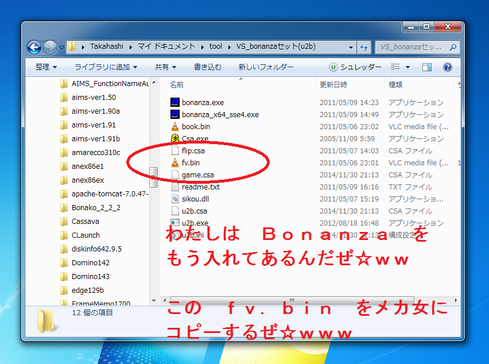
Task: Create a folder via 新しいフォルダー
Action: click(266, 67)
